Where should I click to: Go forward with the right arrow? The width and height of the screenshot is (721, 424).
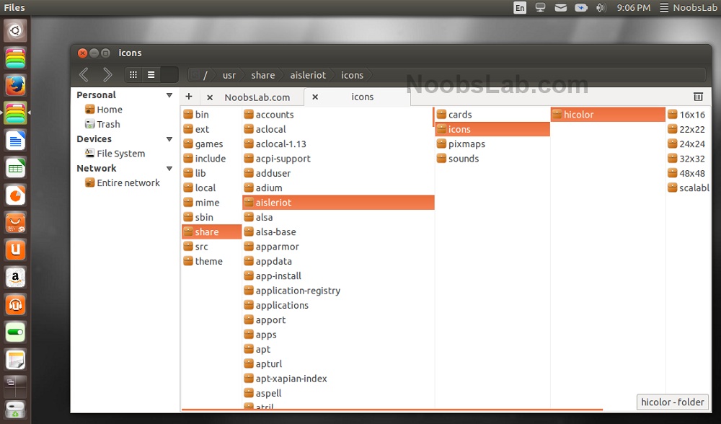pos(107,74)
